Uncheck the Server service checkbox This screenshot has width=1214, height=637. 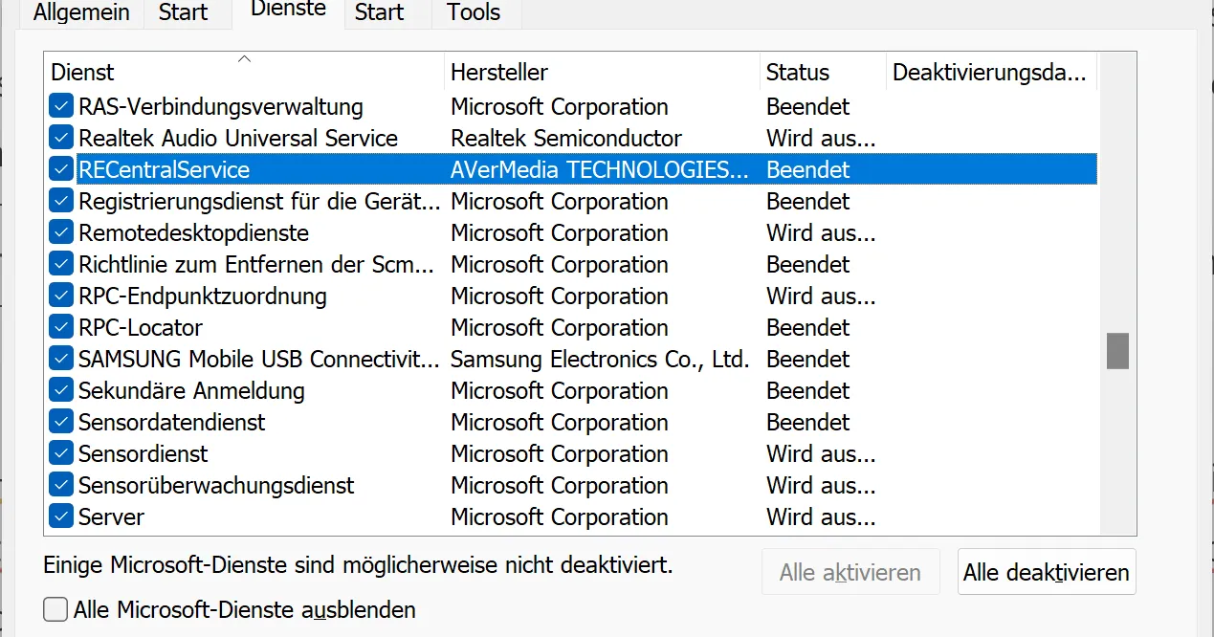pos(61,516)
